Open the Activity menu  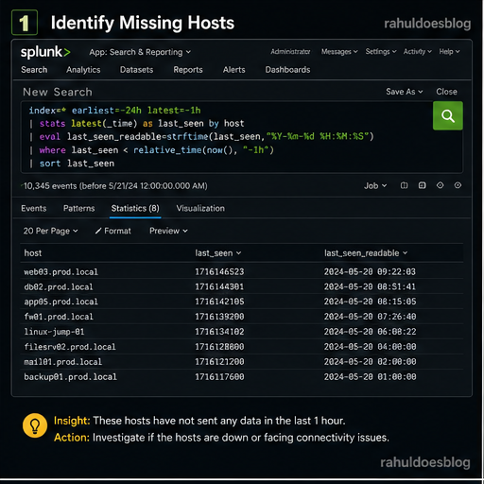pyautogui.click(x=418, y=51)
